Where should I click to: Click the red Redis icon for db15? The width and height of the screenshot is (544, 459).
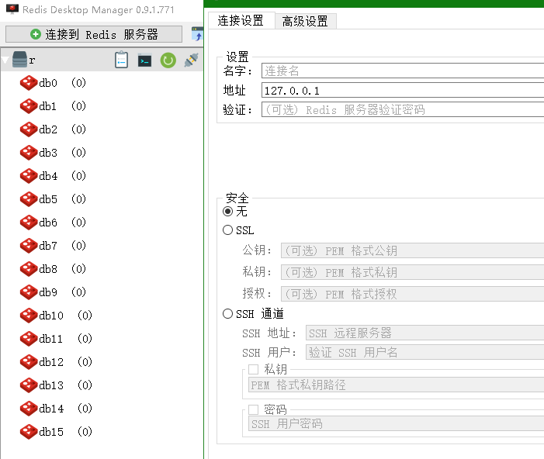[x=29, y=432]
